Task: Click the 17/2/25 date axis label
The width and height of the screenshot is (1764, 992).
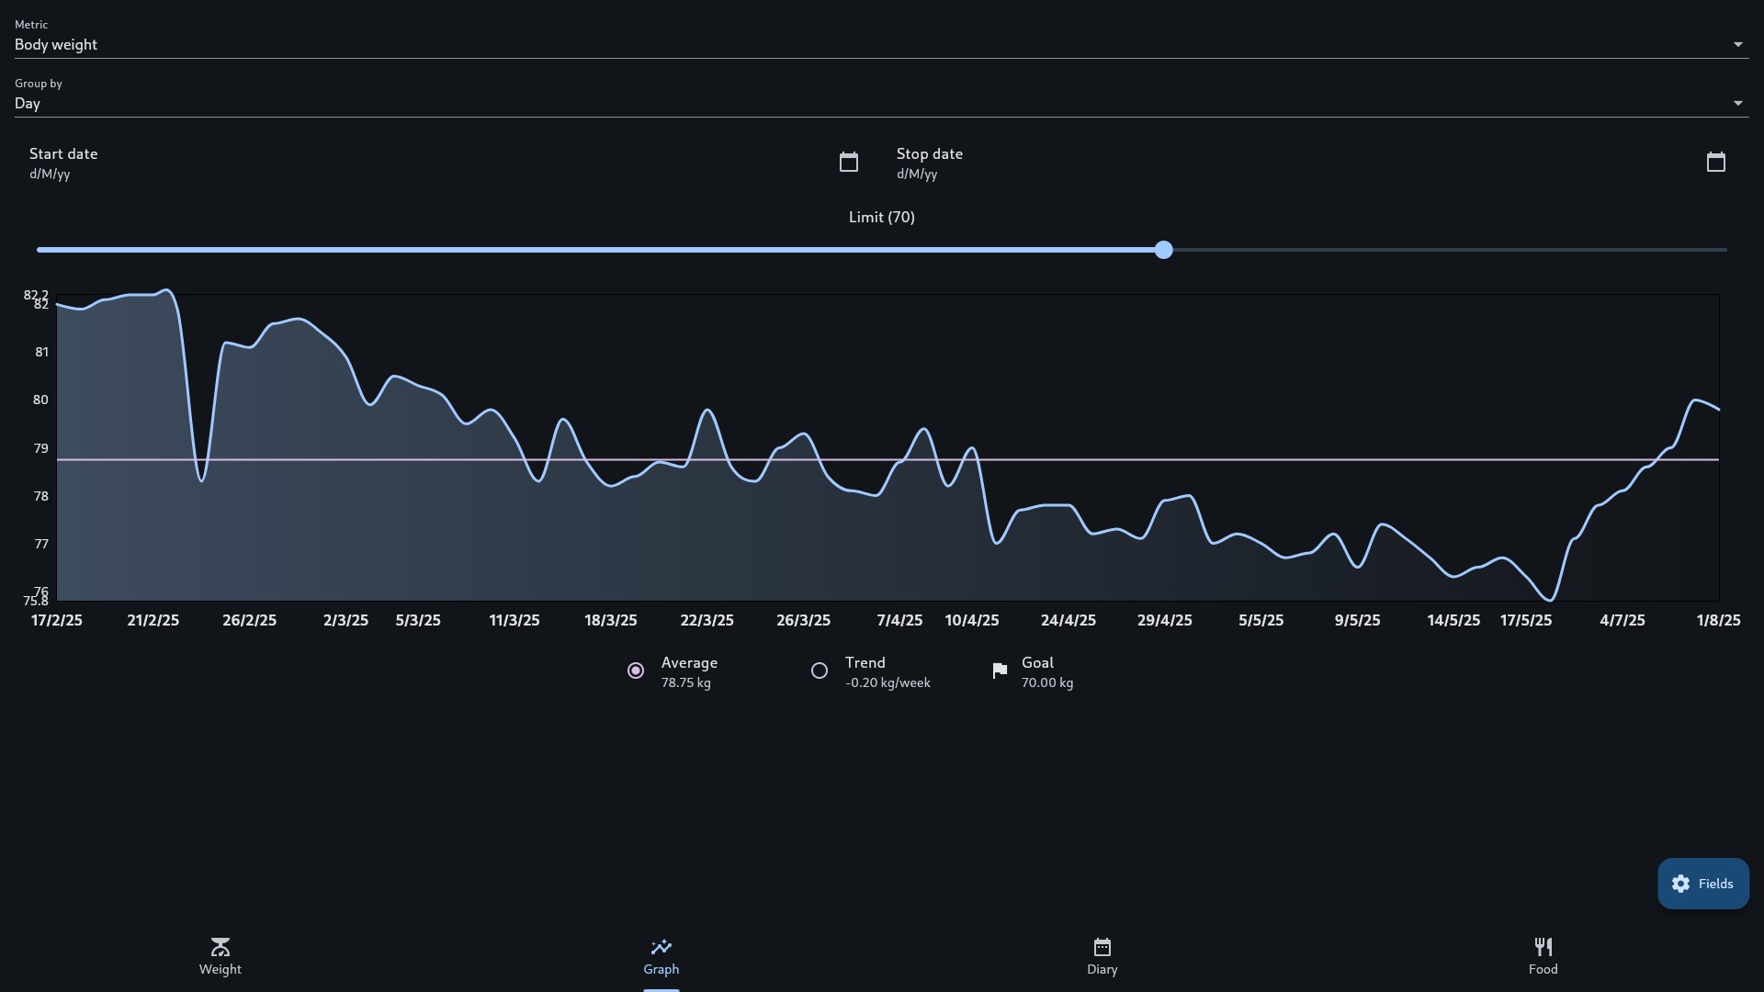Action: 57,621
